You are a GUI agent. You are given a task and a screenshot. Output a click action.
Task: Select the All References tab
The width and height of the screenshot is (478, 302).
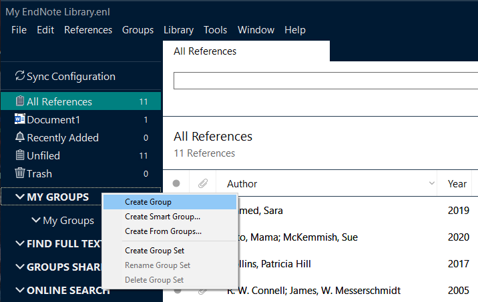click(246, 51)
